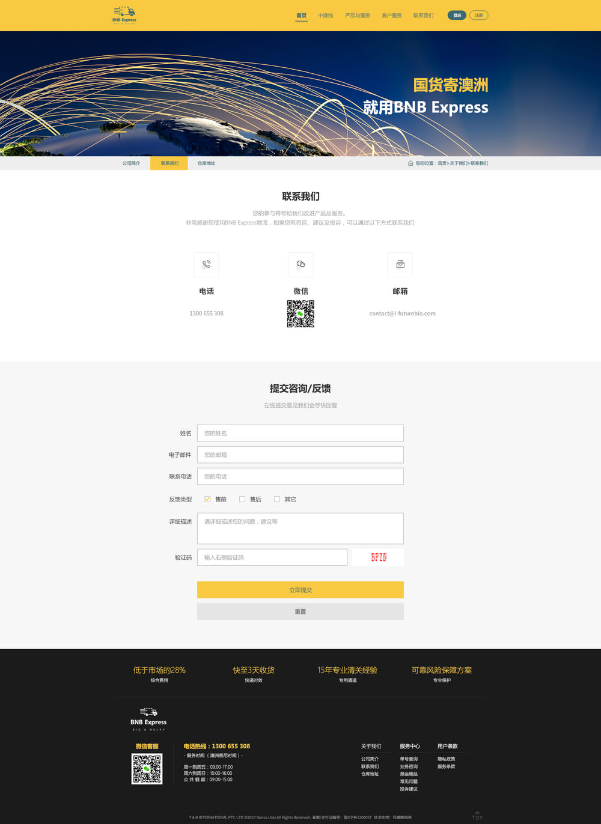Focus the 验证码 captcha input field

272,557
